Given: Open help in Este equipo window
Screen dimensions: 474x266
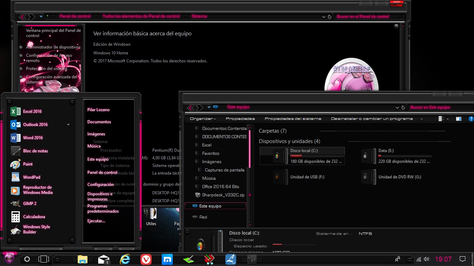Looking at the screenshot, I should tap(471, 119).
